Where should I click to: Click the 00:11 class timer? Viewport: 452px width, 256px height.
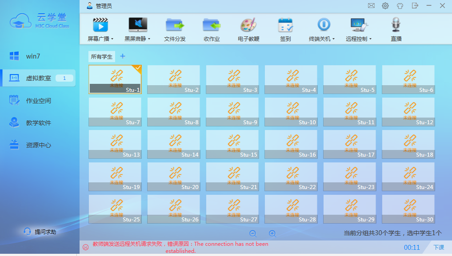(412, 248)
